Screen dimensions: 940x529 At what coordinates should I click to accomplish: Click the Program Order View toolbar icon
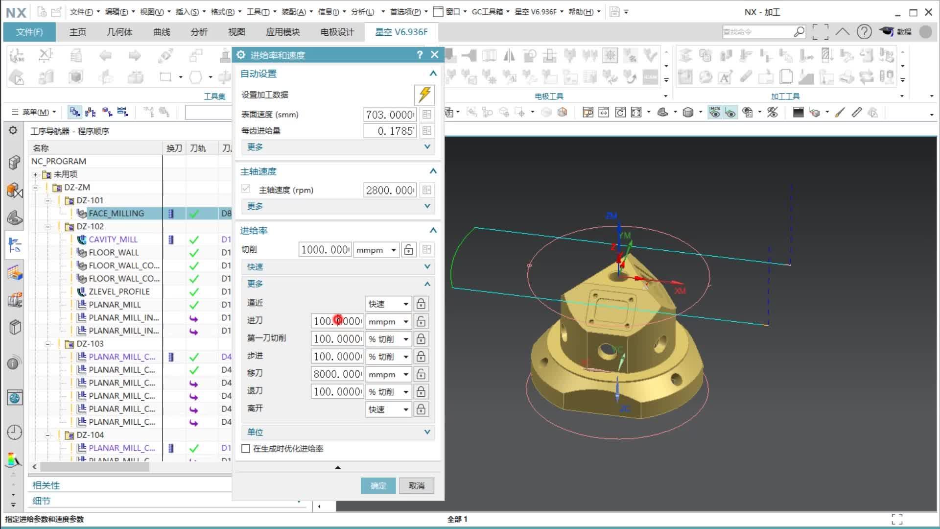[74, 112]
